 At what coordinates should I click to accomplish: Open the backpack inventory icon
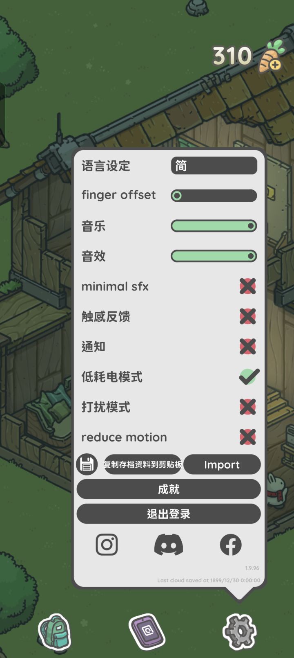(55, 631)
